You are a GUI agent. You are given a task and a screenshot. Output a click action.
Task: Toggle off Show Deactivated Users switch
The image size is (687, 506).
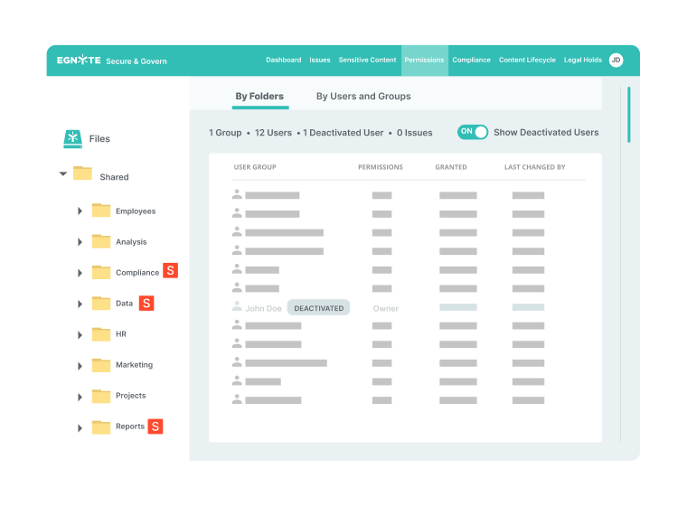click(x=472, y=132)
